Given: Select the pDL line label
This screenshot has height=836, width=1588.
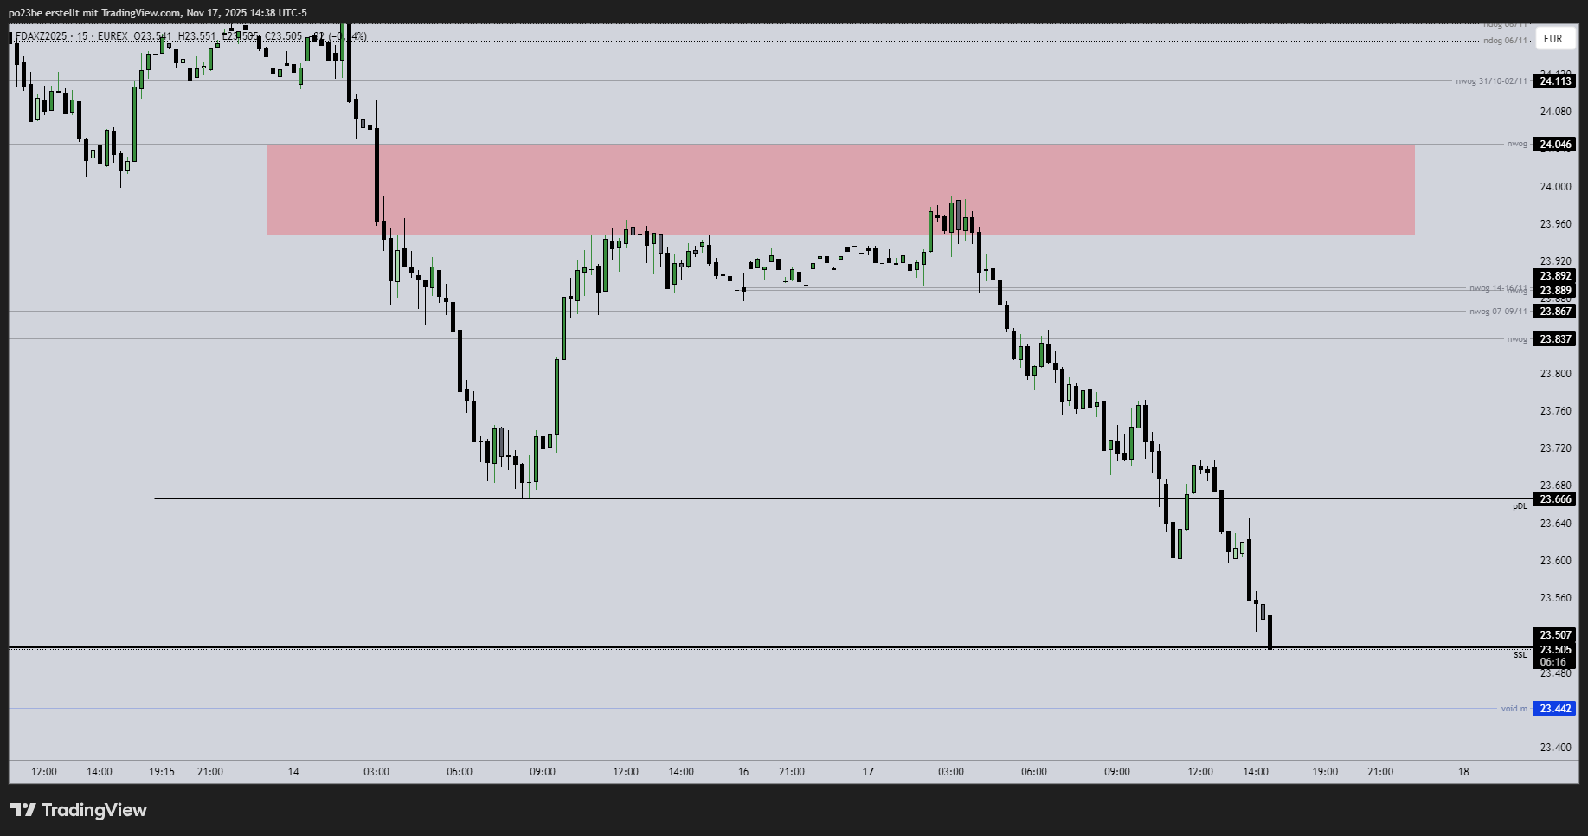Looking at the screenshot, I should click(x=1520, y=506).
